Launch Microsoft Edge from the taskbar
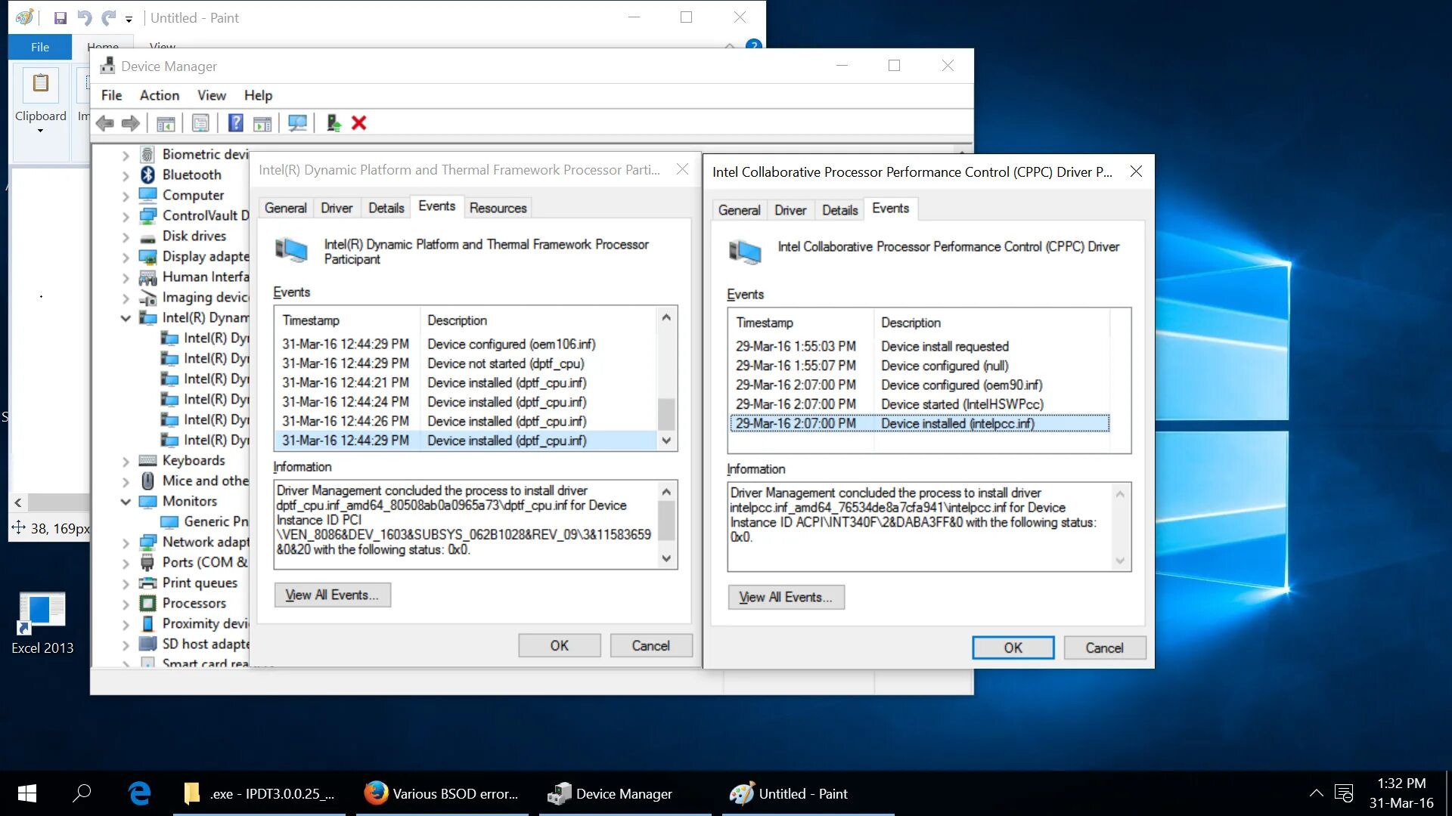The height and width of the screenshot is (816, 1452). coord(139,793)
